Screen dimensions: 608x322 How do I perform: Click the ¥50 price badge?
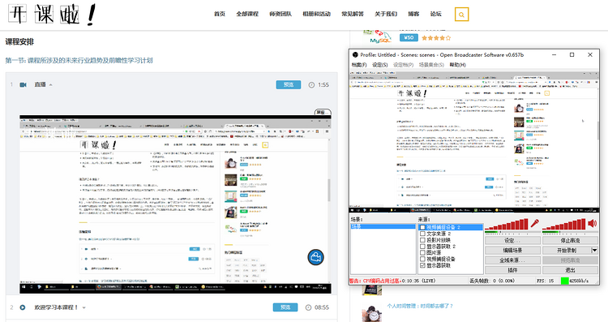pyautogui.click(x=409, y=37)
